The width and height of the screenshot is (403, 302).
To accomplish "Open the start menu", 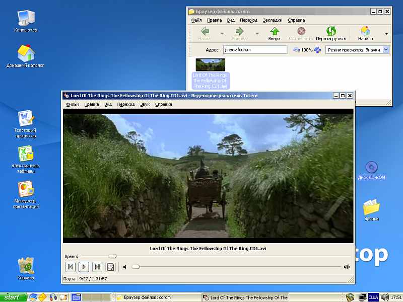I will pyautogui.click(x=13, y=297).
